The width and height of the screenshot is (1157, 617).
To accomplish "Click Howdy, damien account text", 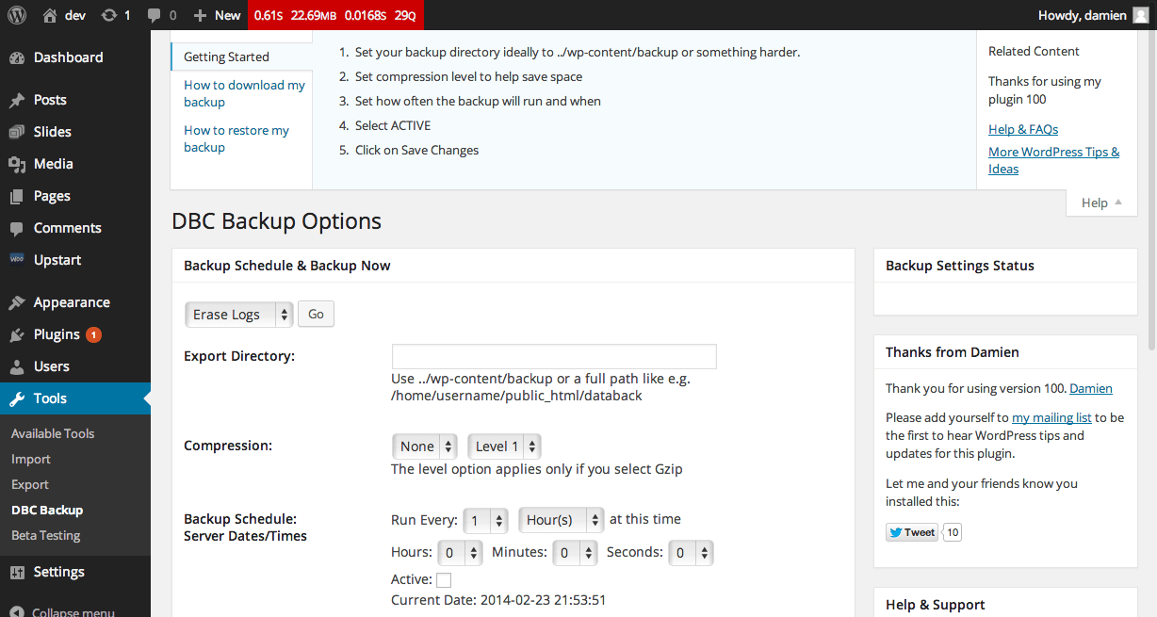I will (x=1083, y=15).
